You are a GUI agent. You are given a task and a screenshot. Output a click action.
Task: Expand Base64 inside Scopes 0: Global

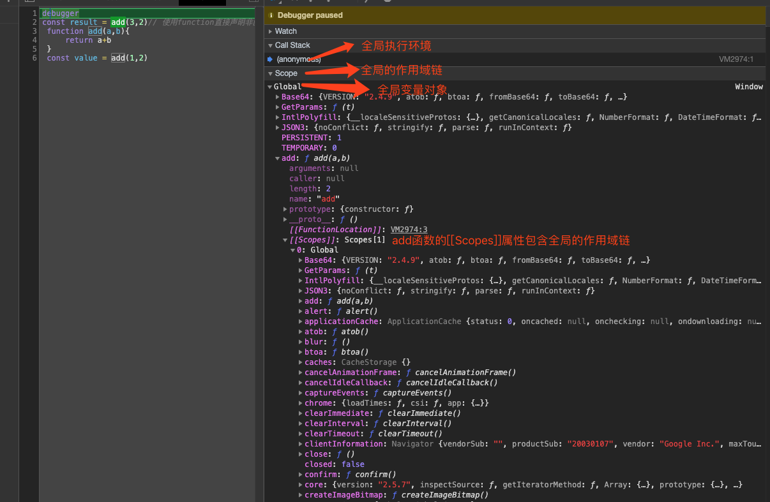[x=301, y=260]
